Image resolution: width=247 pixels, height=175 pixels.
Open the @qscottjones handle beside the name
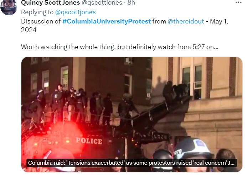(102, 3)
